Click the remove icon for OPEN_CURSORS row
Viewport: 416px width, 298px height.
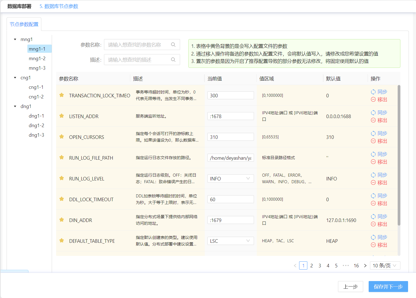[373, 141]
